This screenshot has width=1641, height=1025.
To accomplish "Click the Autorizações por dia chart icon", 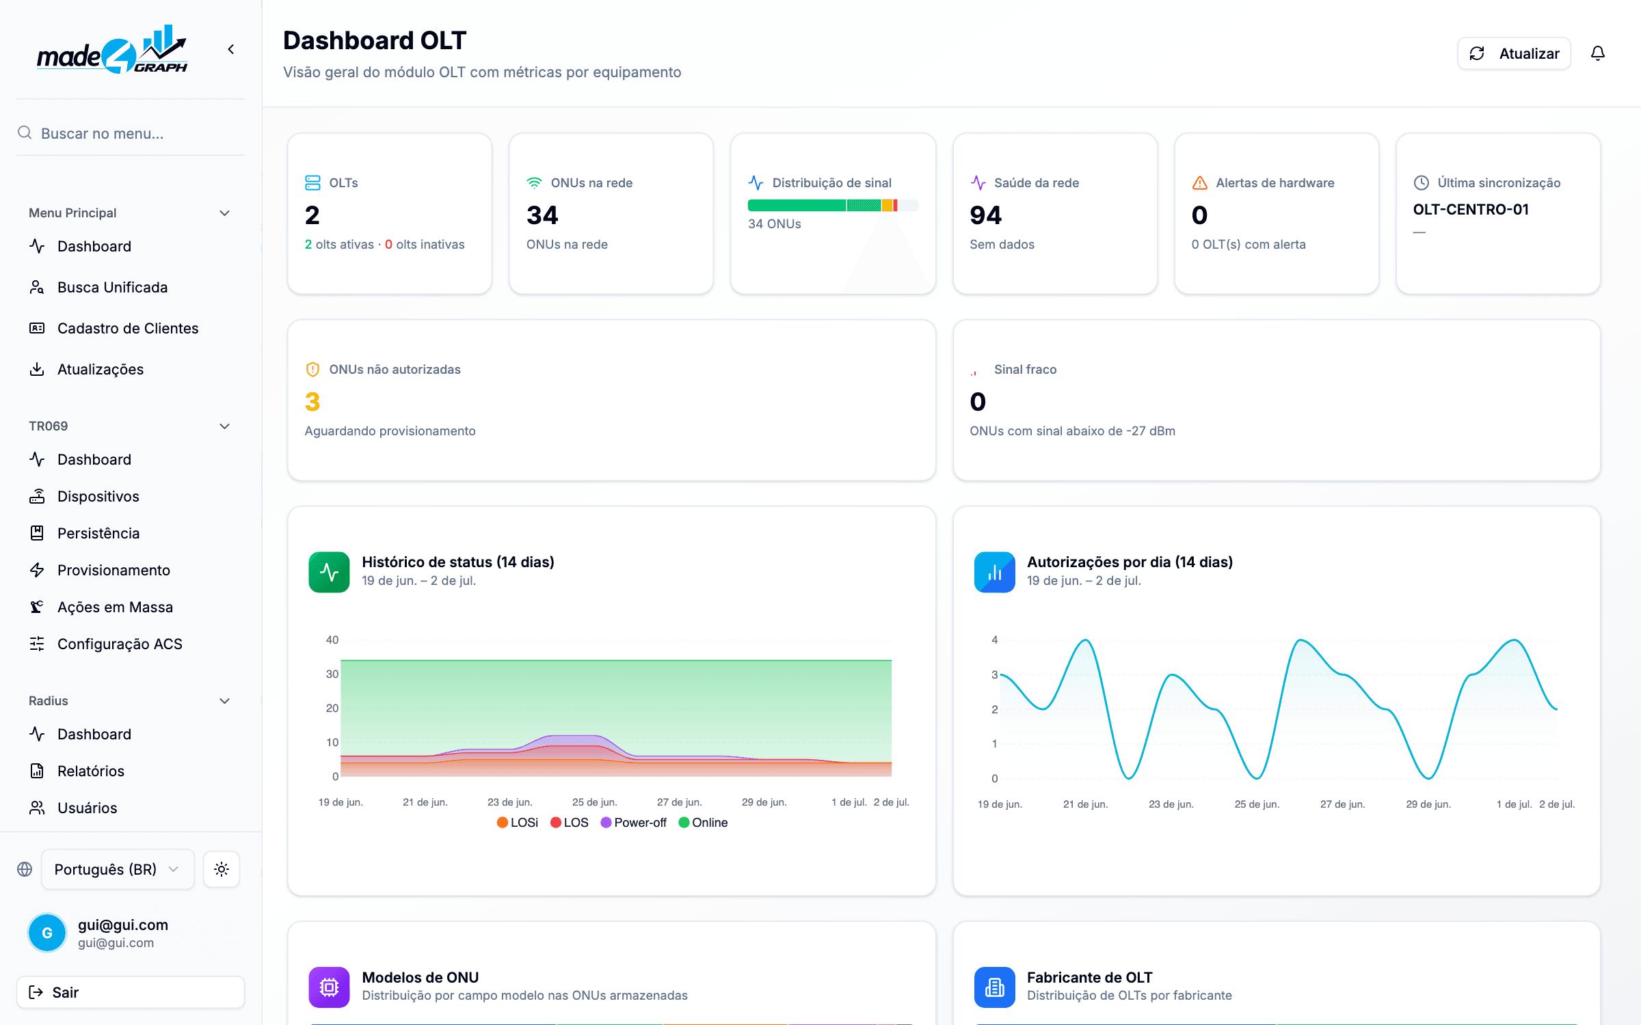I will point(994,571).
